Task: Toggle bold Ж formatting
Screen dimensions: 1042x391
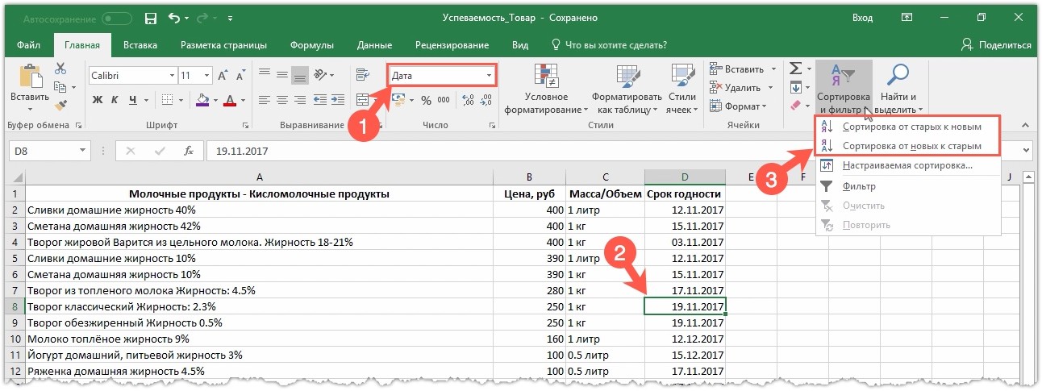Action: pos(97,100)
